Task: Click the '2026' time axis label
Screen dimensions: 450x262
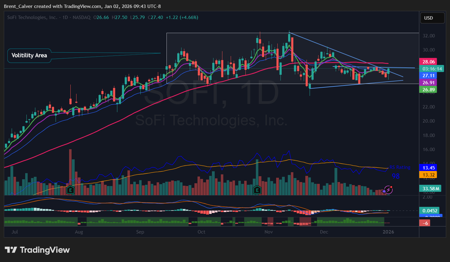Action: click(x=388, y=232)
